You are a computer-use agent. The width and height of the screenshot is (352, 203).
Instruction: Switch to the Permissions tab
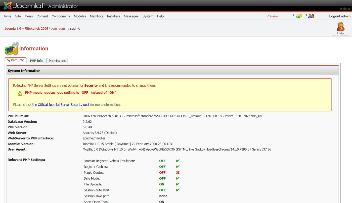click(57, 61)
